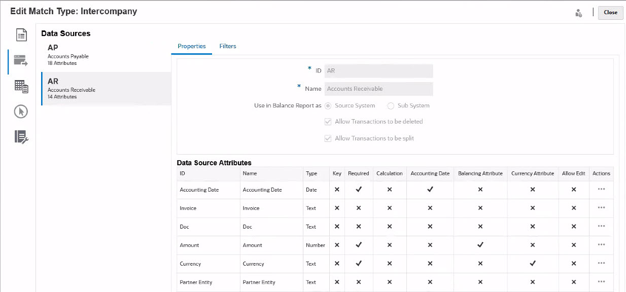
Task: Open actions menu for Currency row
Action: 602,263
